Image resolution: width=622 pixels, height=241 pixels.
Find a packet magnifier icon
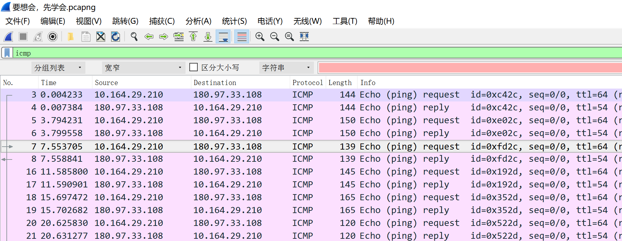[134, 37]
